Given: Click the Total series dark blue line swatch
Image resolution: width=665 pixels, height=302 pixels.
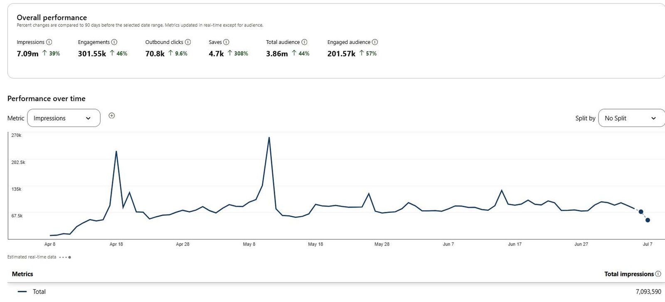Looking at the screenshot, I should pyautogui.click(x=22, y=292).
